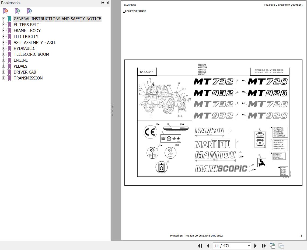307x250 pixels.
Task: Expand the bookmarks panel options arrows
Action: [103, 3]
